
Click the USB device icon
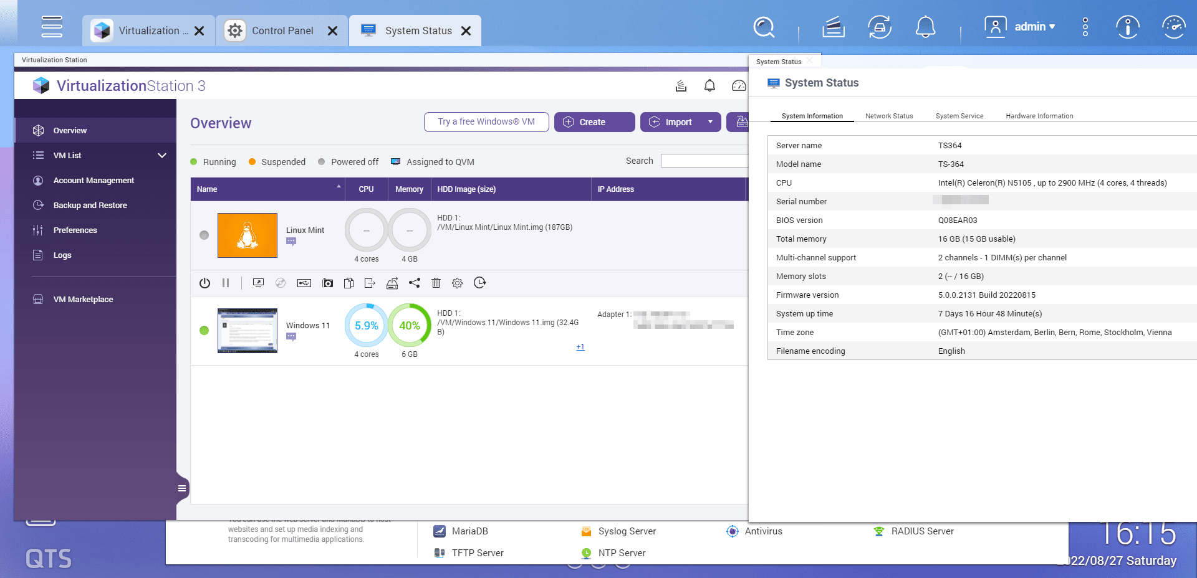(304, 283)
